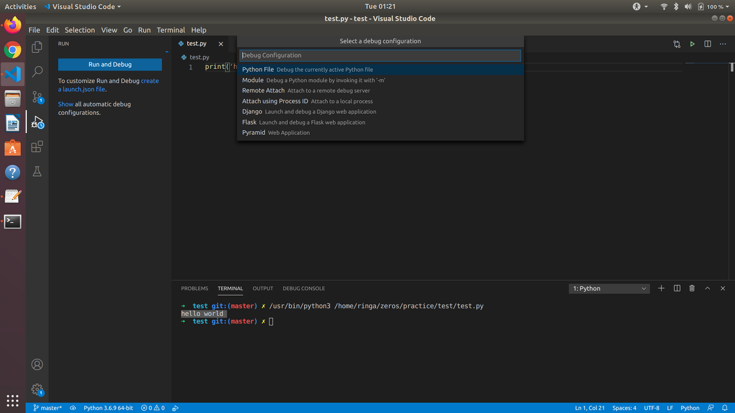Select Attach using Process ID option
The height and width of the screenshot is (413, 735).
click(x=380, y=101)
